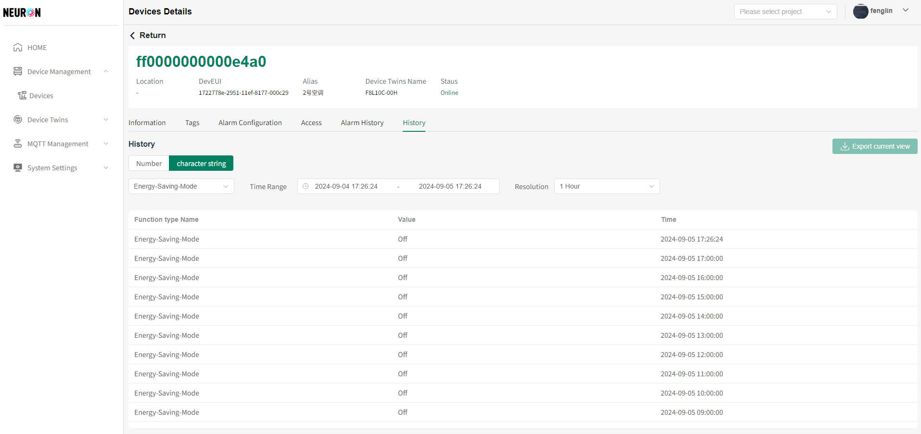Click the start date 2024-09-04 17:26:24
921x434 pixels.
pos(346,186)
